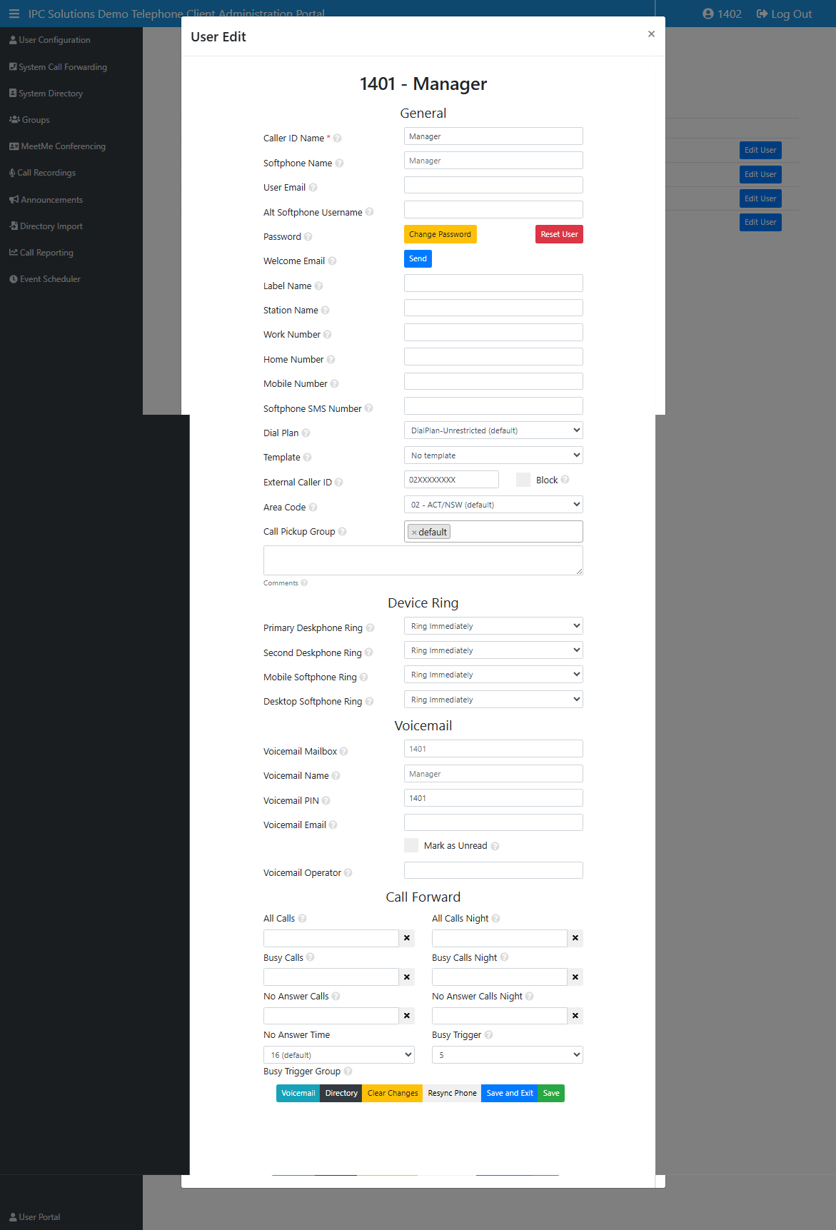836x1230 pixels.
Task: Enable Mark as Unread checkbox
Action: pyautogui.click(x=411, y=846)
